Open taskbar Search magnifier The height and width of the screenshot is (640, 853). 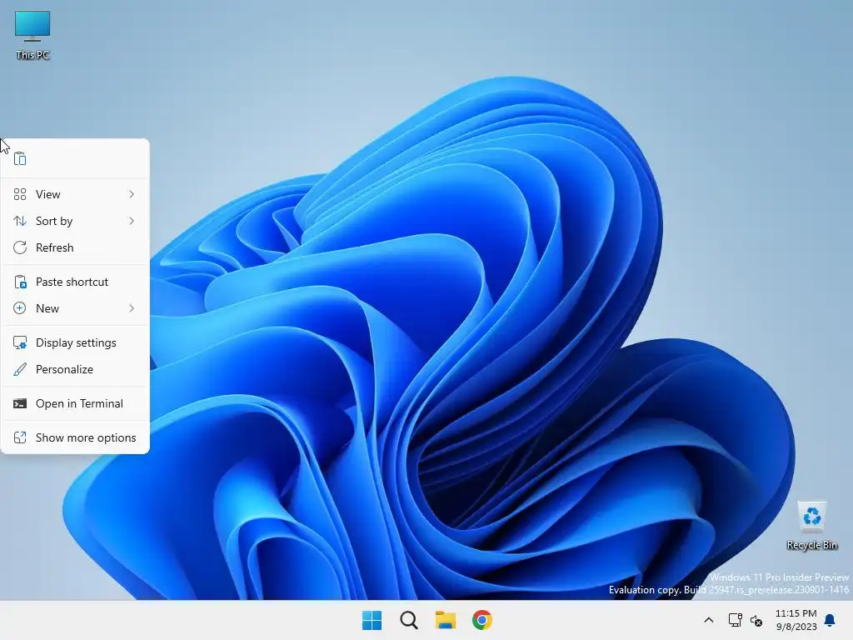[x=408, y=620]
